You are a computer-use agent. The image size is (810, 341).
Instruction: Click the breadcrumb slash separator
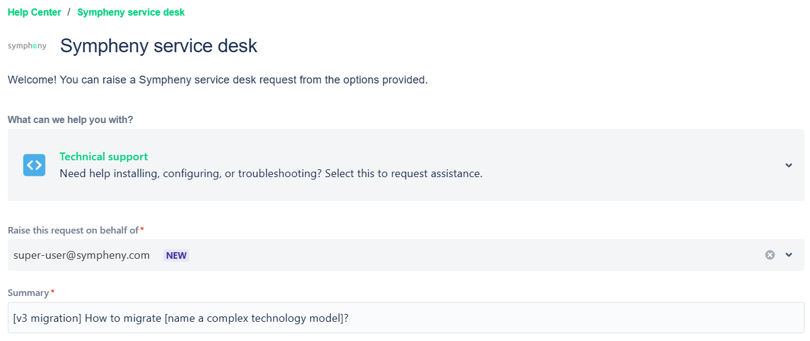tap(69, 12)
